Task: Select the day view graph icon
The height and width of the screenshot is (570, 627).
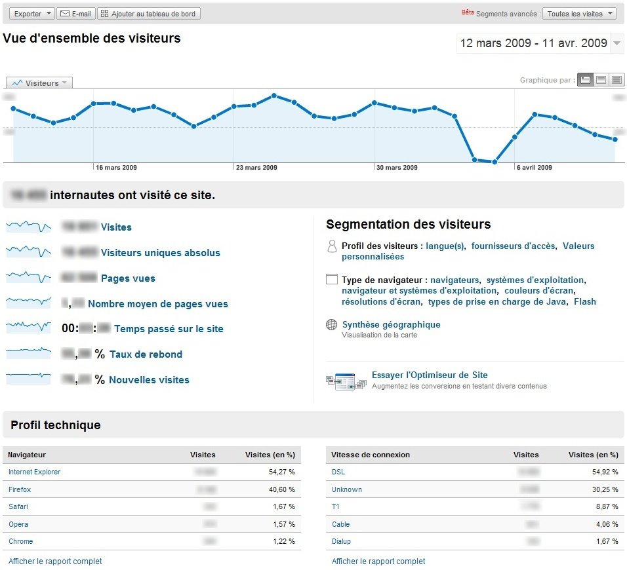Action: pos(585,80)
